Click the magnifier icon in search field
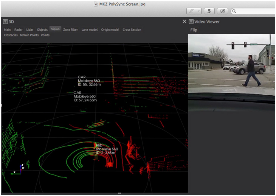The height and width of the screenshot is (196, 276). pos(235,11)
